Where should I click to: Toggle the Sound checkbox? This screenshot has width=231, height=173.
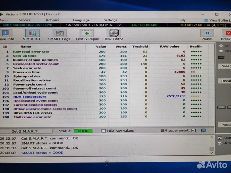[x=220, y=138]
